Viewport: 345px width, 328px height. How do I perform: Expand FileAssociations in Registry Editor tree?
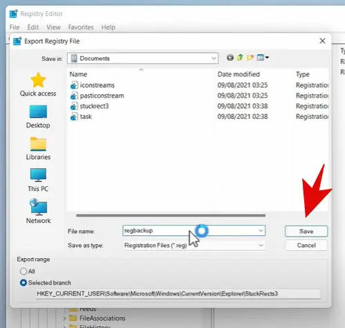64,318
